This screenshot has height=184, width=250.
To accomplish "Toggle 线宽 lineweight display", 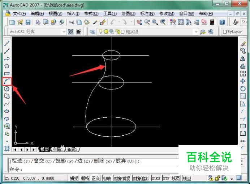I will [176, 178].
